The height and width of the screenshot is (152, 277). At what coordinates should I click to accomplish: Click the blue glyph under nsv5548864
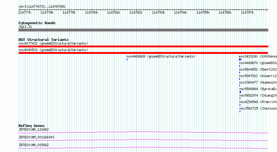[240, 92]
